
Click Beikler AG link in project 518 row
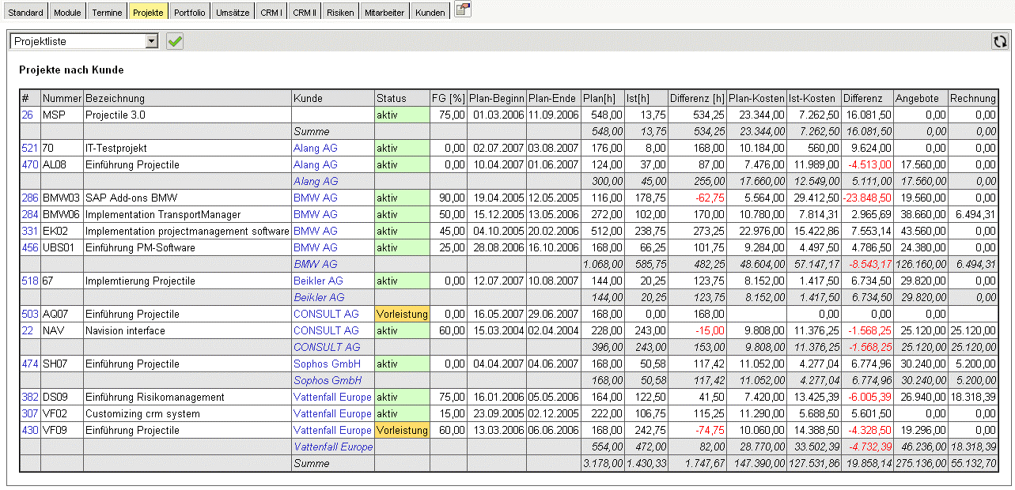[318, 281]
